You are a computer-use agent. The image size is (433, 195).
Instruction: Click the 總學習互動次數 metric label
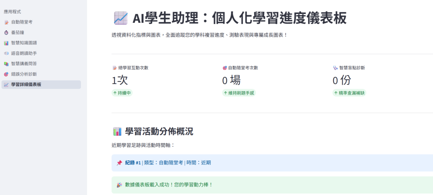(x=133, y=68)
